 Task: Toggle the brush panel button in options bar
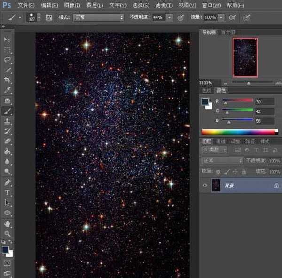48,17
